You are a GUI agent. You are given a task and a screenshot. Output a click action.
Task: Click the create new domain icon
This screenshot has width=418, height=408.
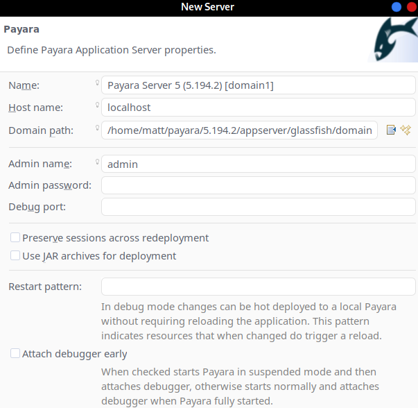(406, 130)
